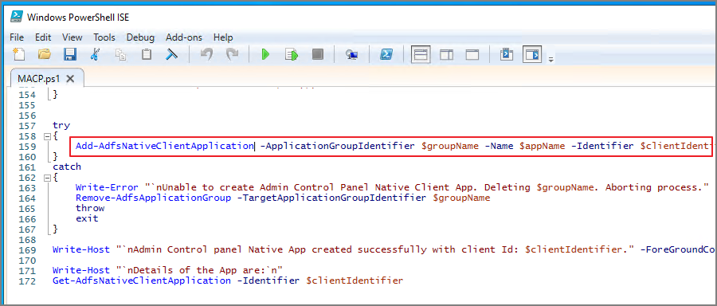Open the File menu
Screen dimensions: 717x306
point(17,37)
